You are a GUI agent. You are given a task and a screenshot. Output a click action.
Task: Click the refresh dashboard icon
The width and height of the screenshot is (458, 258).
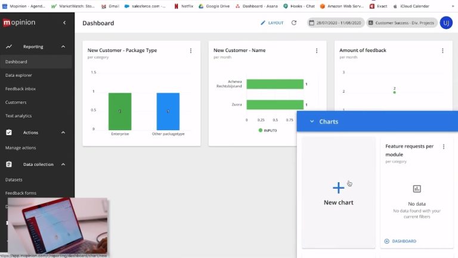tap(293, 23)
